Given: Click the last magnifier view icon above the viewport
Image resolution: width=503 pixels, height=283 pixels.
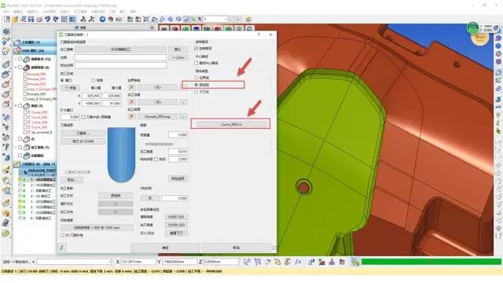Looking at the screenshot, I should pos(250,29).
